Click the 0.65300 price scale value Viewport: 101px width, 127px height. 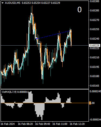[x=95, y=1]
